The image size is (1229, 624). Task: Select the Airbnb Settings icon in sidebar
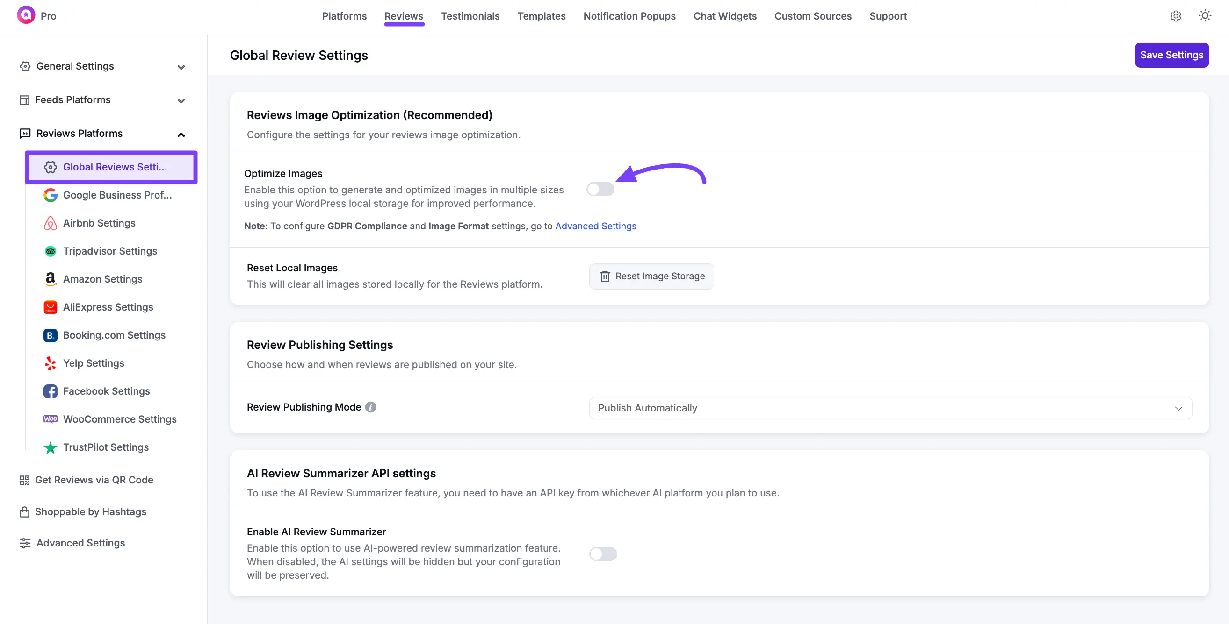tap(50, 223)
